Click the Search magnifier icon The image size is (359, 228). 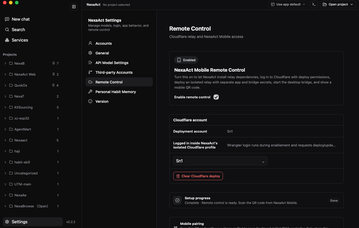coord(7,30)
